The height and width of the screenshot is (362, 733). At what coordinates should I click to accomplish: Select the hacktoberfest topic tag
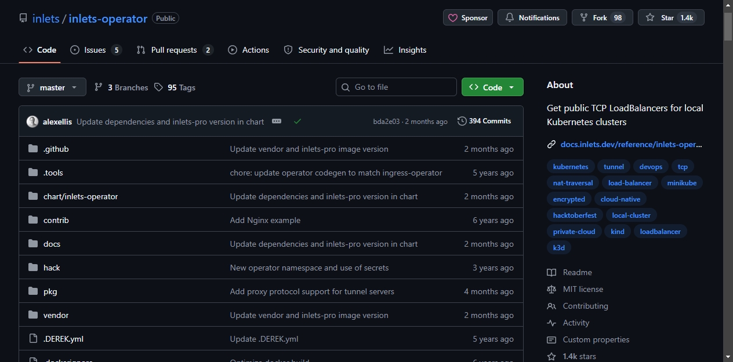(x=575, y=215)
